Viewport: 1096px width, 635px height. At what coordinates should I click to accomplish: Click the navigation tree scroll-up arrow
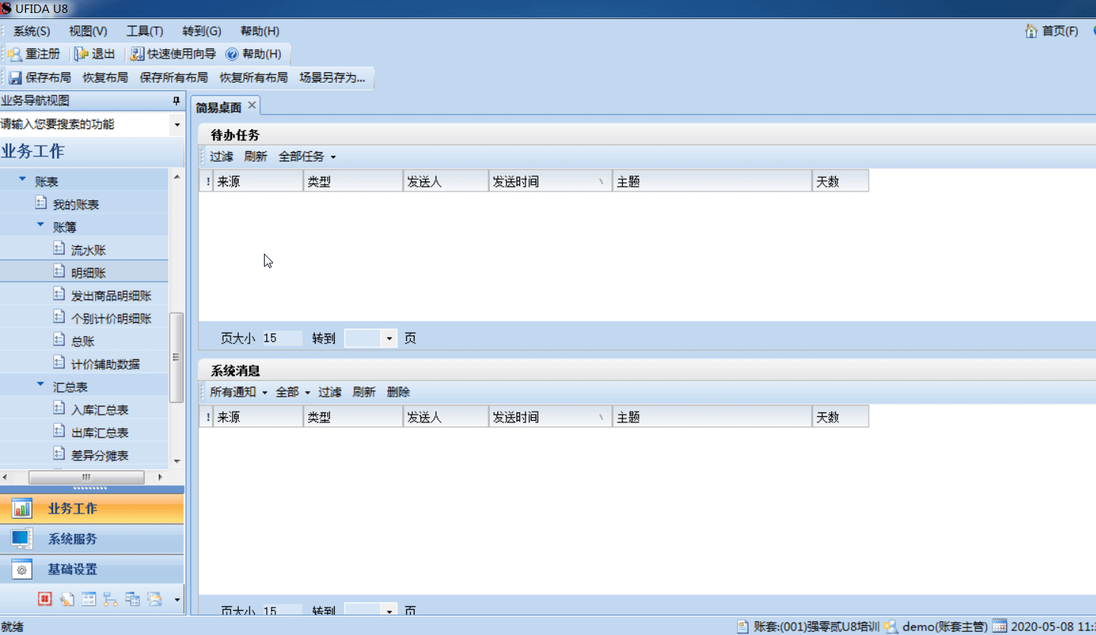177,176
